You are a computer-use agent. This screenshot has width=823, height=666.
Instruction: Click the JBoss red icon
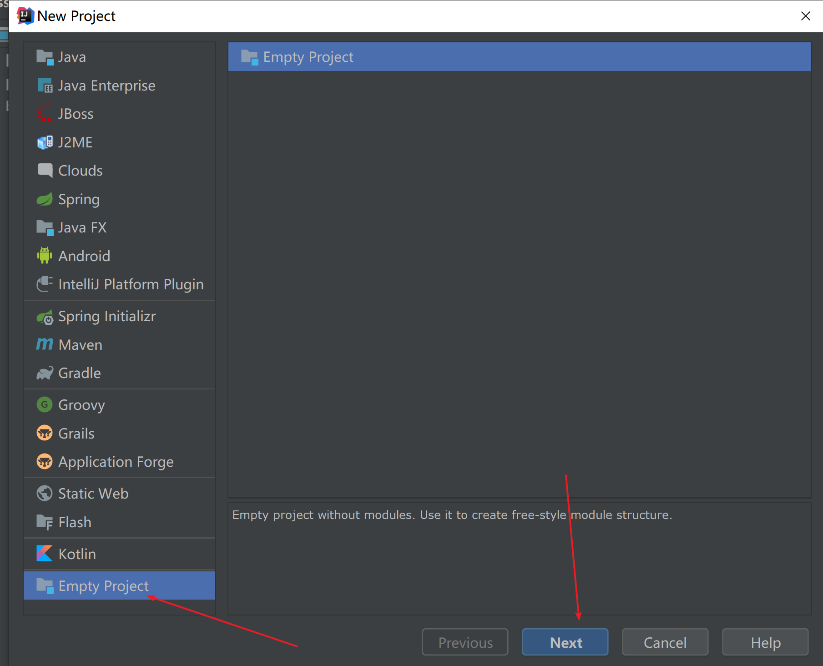click(x=45, y=114)
